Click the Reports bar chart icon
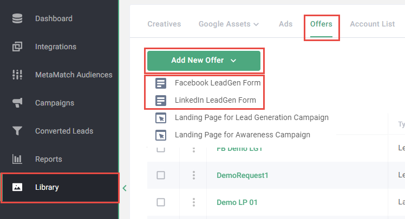This screenshot has height=219, width=405. click(17, 159)
